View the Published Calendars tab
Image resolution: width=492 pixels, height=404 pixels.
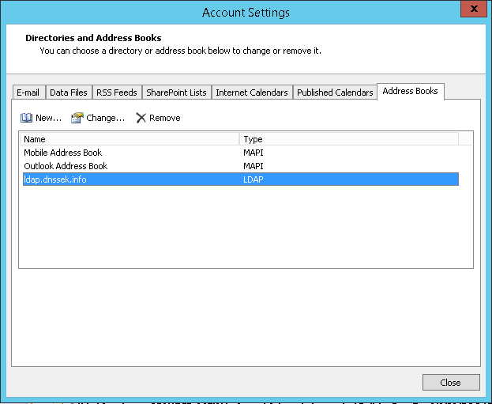click(335, 93)
